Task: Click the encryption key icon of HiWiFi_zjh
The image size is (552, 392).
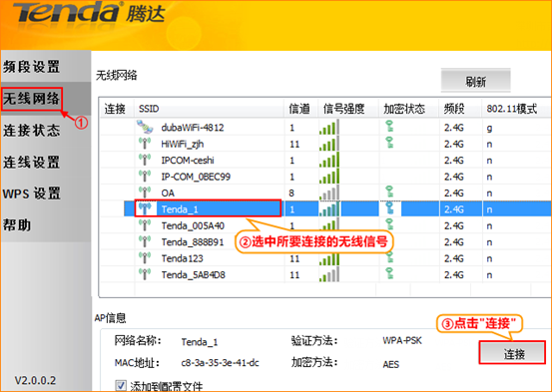Action: pos(389,143)
